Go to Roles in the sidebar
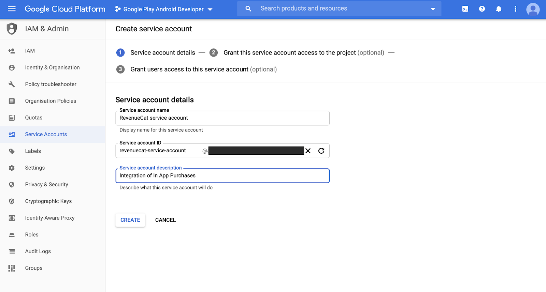 point(32,234)
